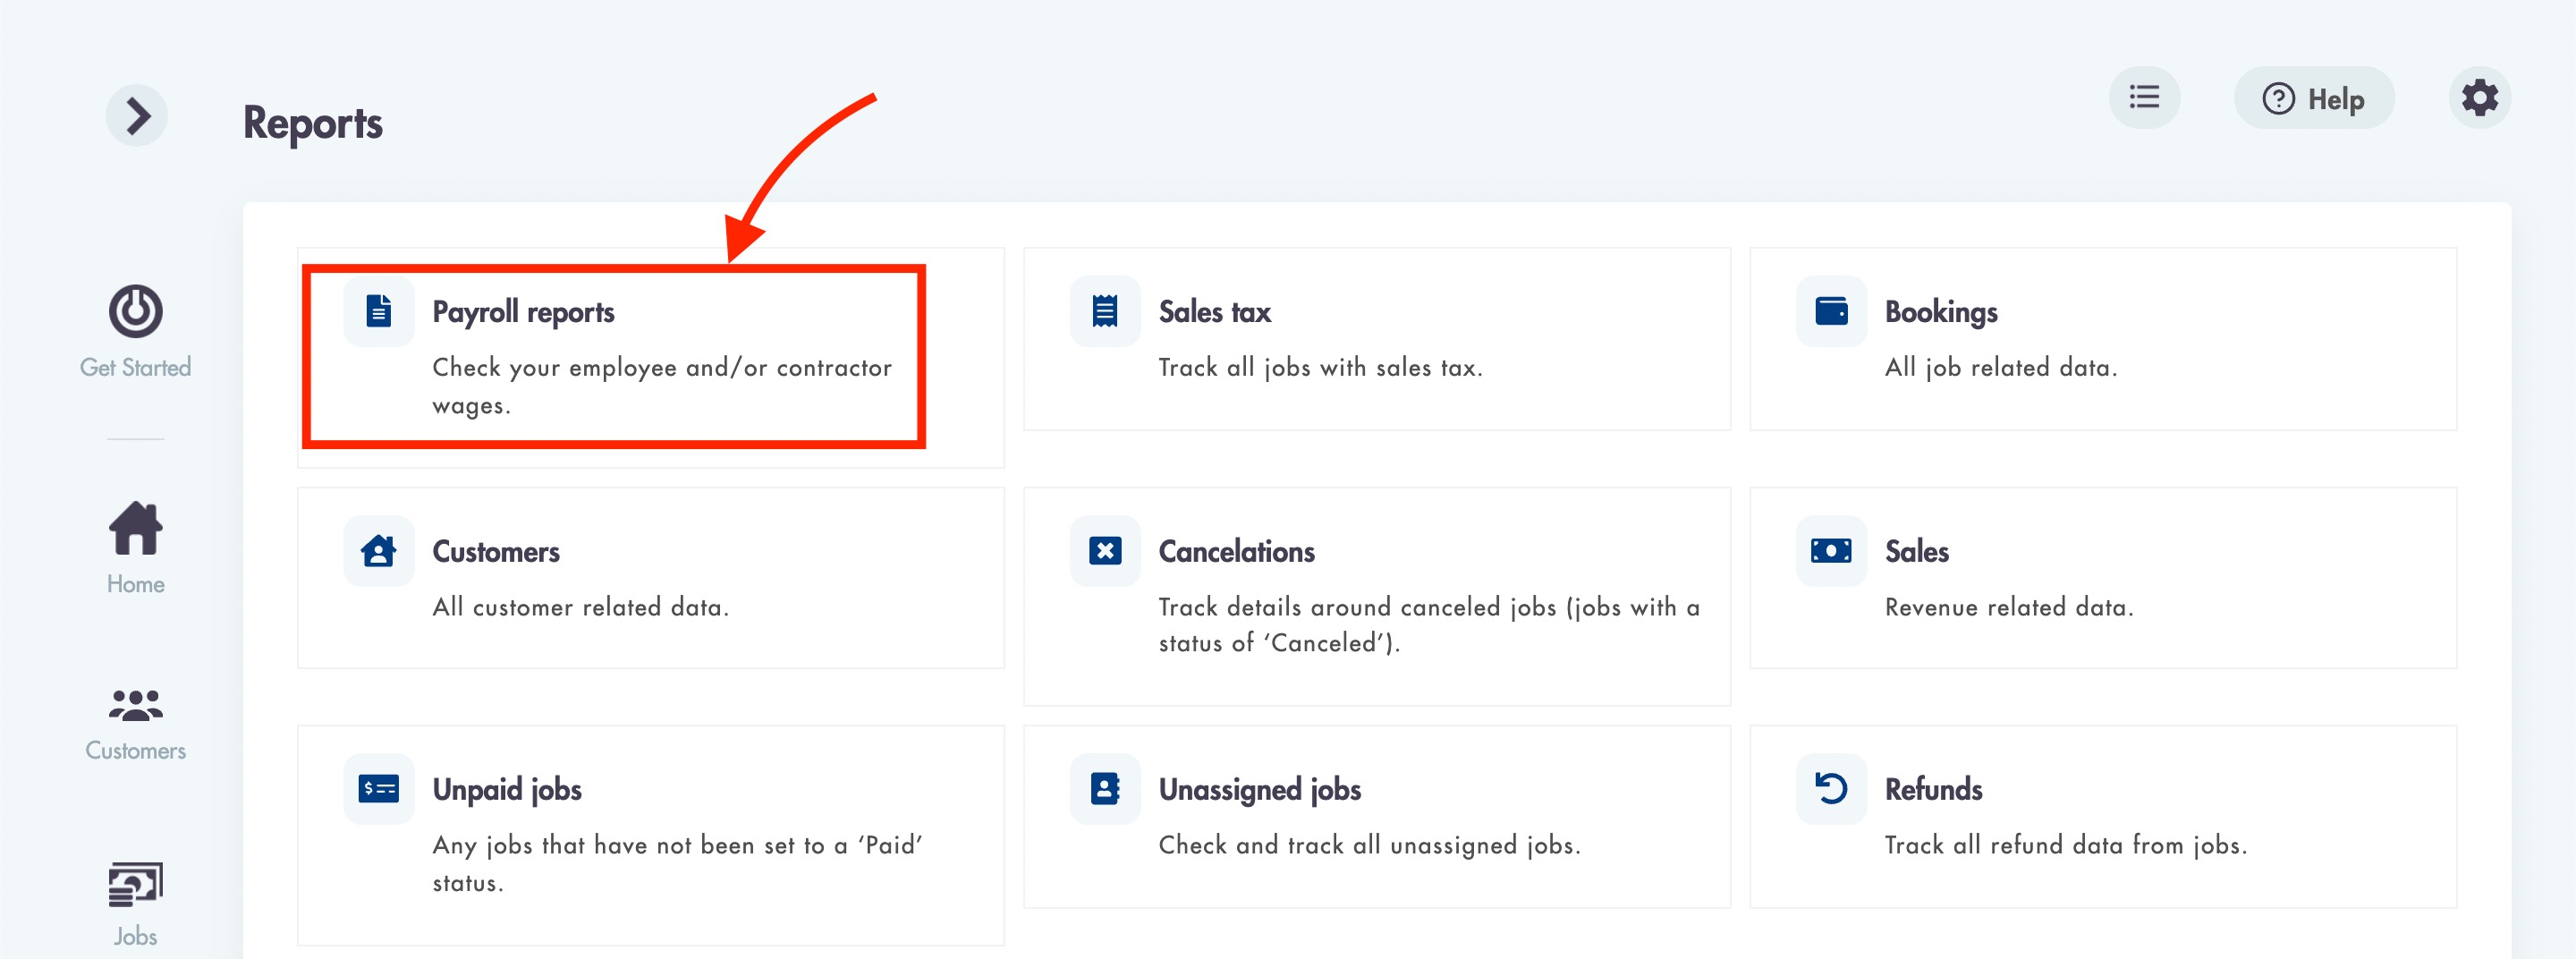
Task: Click 'Any jobs that have not been set' text
Action: tap(677, 864)
